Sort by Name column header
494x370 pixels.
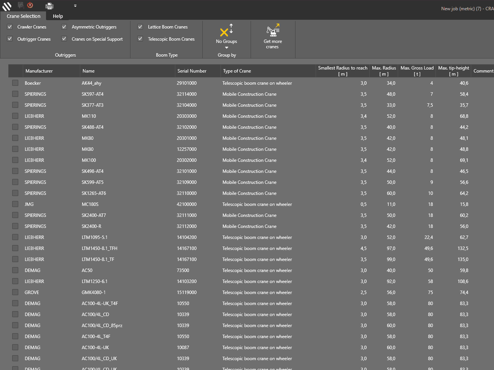127,71
